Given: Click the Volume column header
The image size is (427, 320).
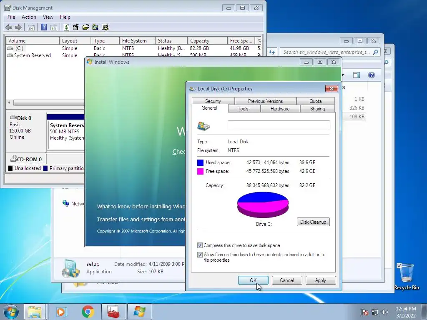Looking at the screenshot, I should [33, 40].
